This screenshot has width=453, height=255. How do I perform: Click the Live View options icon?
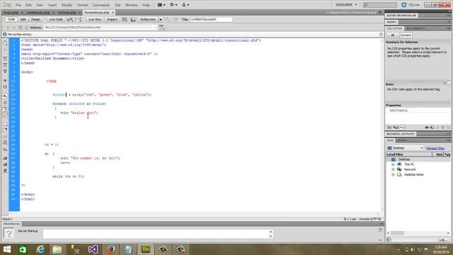click(79, 19)
